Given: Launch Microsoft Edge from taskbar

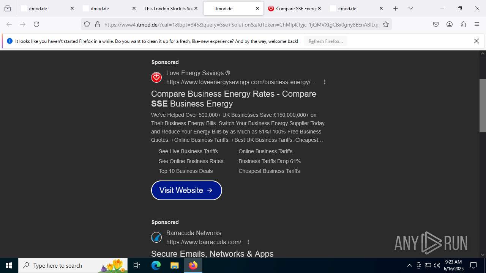Looking at the screenshot, I should pyautogui.click(x=156, y=265).
